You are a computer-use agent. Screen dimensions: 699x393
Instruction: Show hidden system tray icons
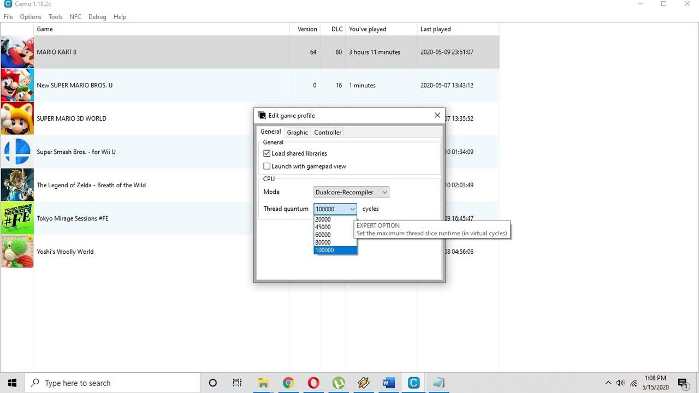[608, 383]
